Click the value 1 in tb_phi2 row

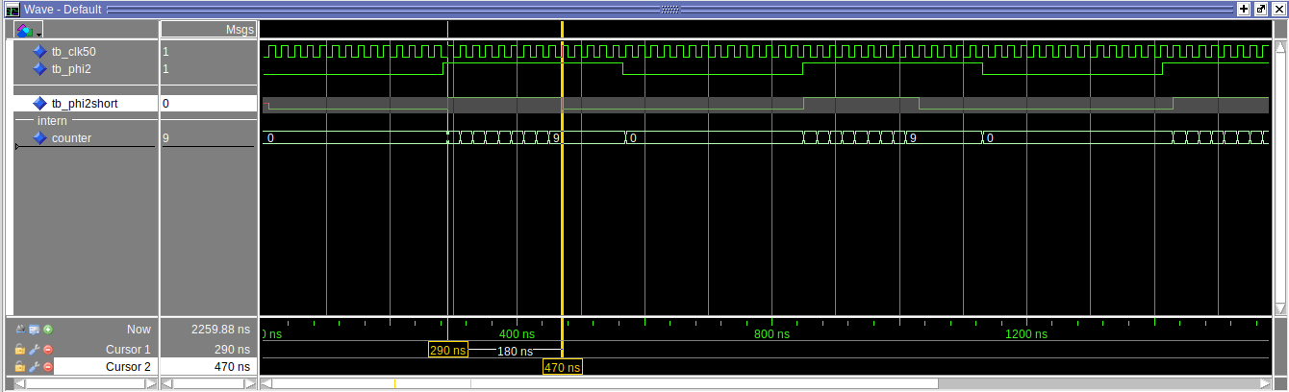tap(165, 69)
